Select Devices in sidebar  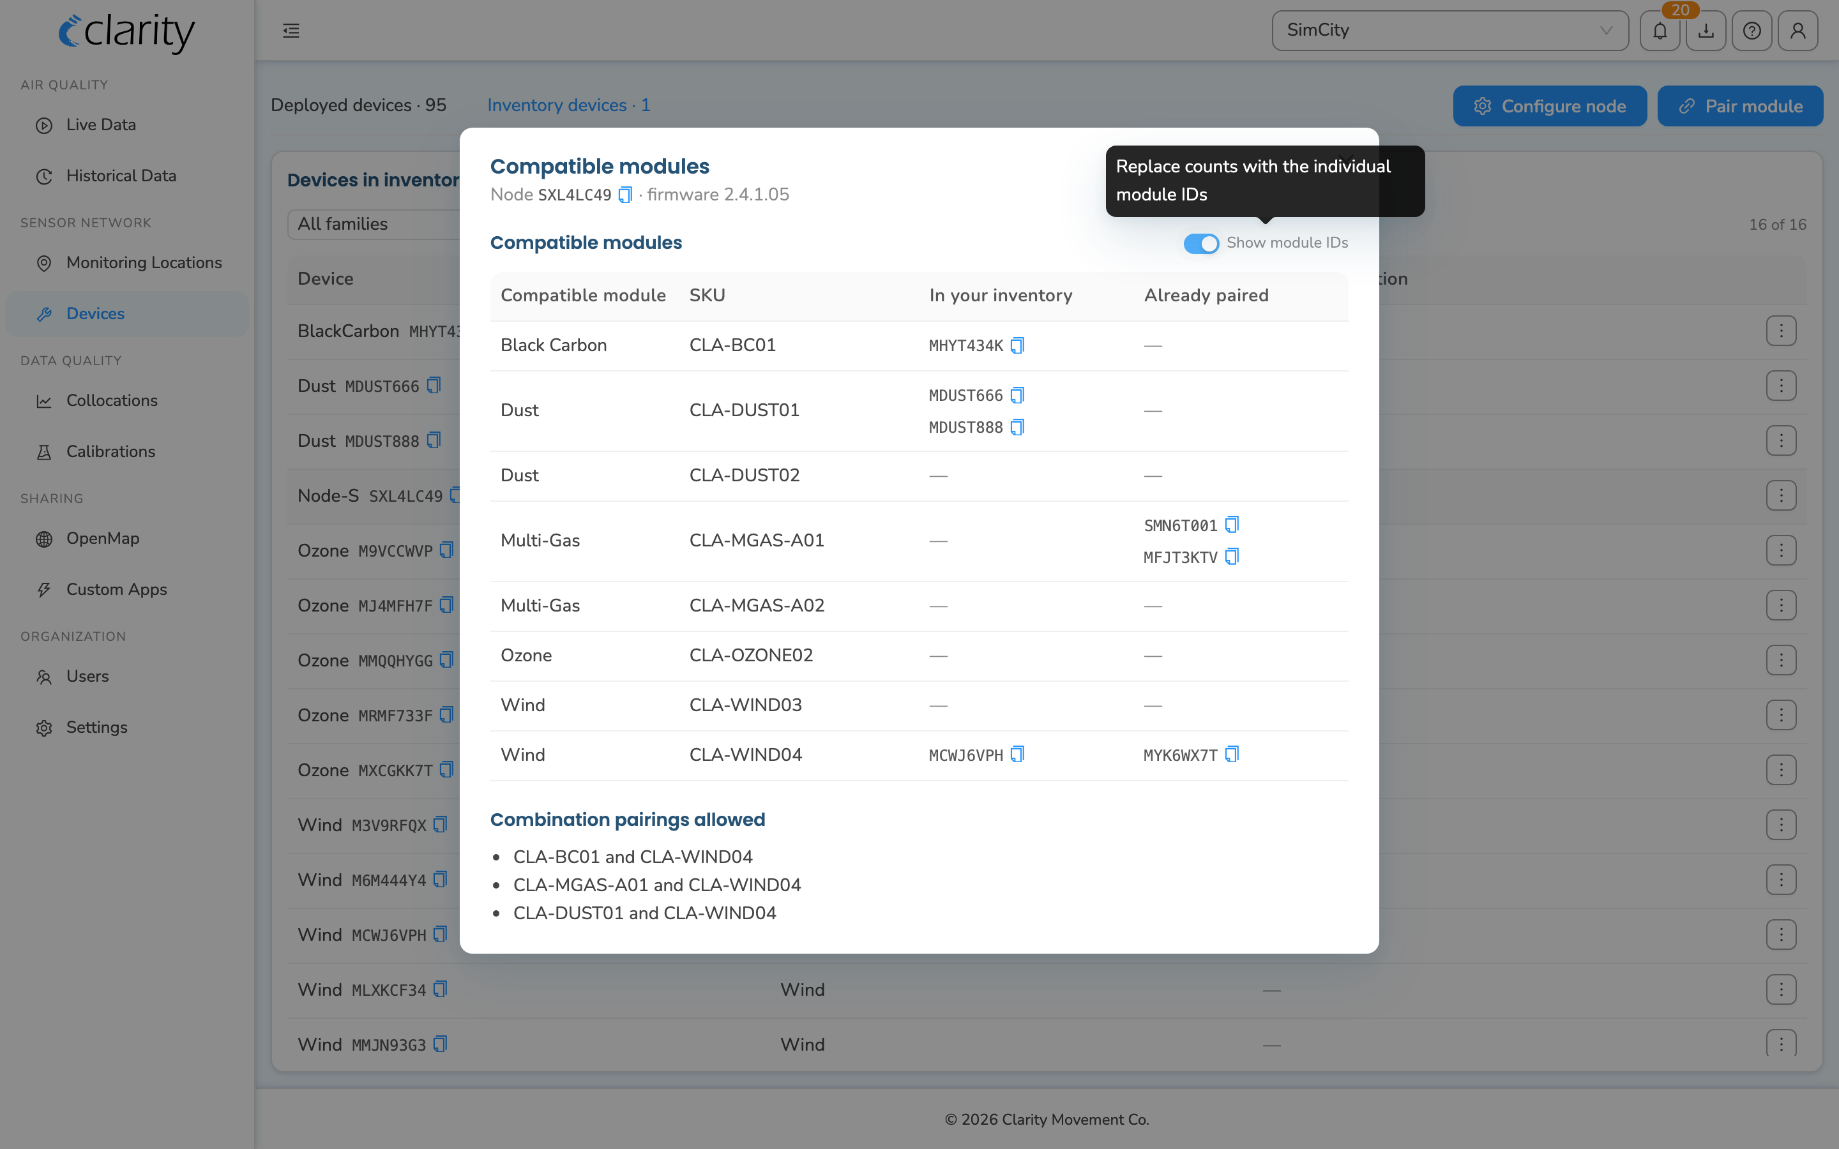coord(127,314)
